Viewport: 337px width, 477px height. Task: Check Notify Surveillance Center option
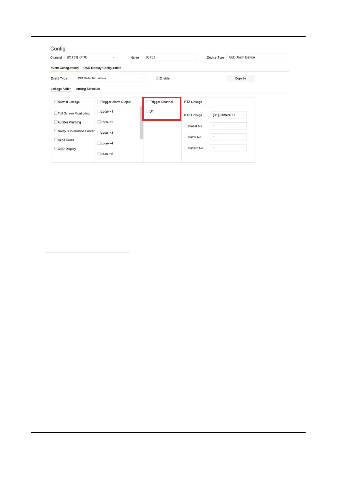56,131
